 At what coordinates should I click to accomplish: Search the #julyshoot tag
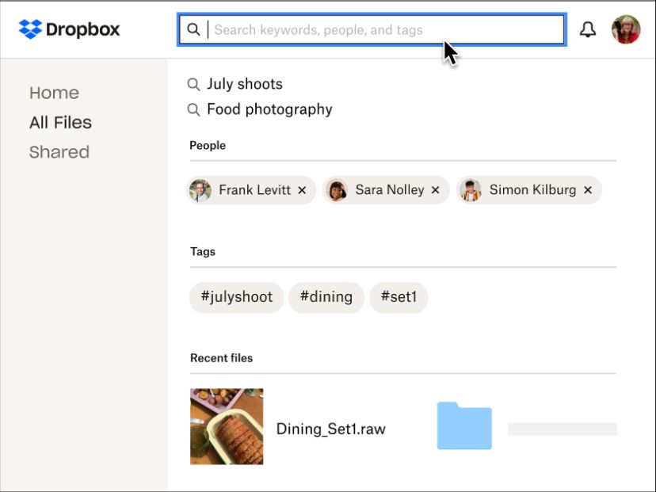(236, 297)
